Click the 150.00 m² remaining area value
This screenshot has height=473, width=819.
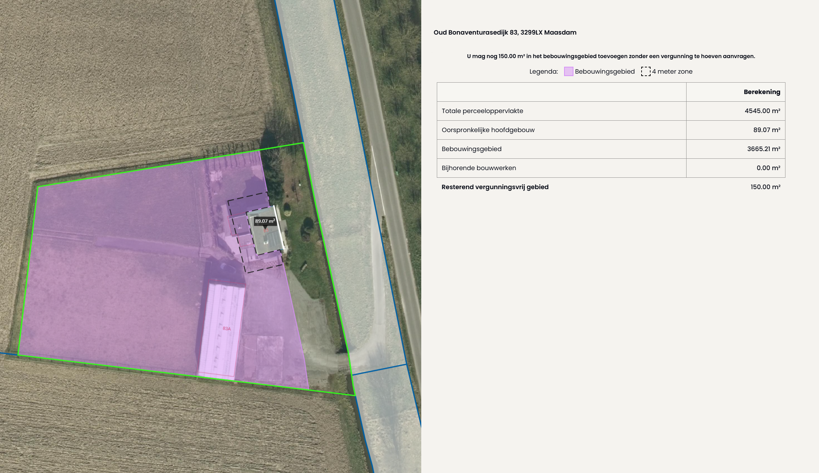[x=765, y=187]
